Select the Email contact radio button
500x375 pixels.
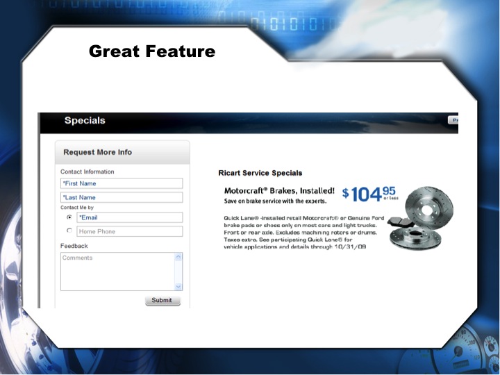coord(69,217)
